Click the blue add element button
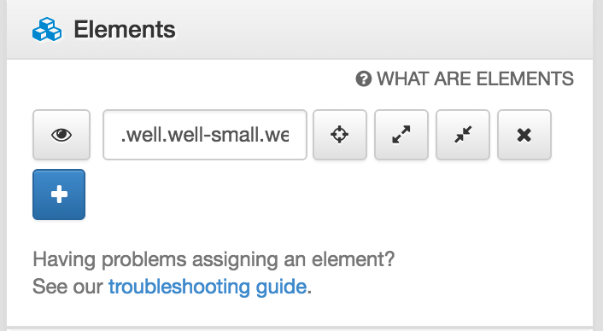Viewport: 603px width, 331px height. (59, 195)
